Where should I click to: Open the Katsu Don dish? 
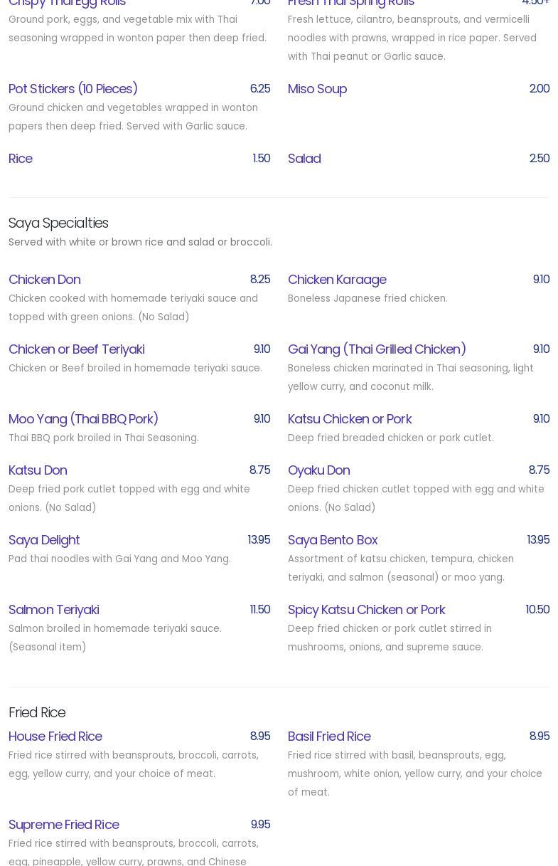[x=38, y=470]
